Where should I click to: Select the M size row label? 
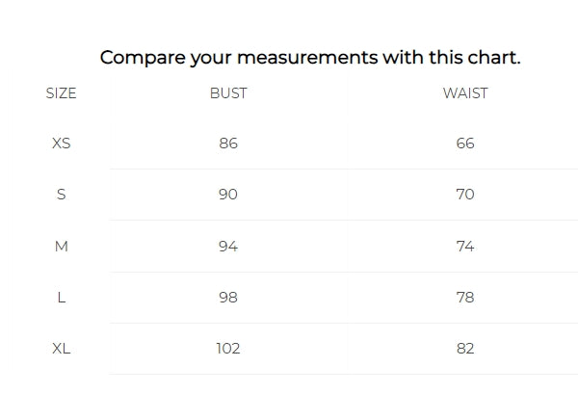(x=61, y=246)
